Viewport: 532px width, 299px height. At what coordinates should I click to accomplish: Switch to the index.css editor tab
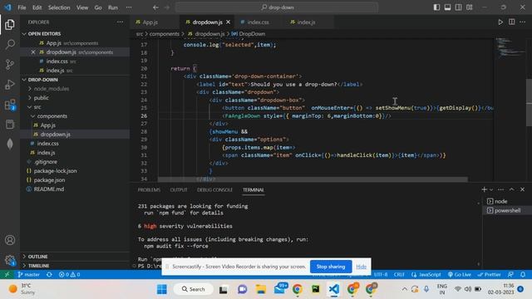(x=258, y=22)
